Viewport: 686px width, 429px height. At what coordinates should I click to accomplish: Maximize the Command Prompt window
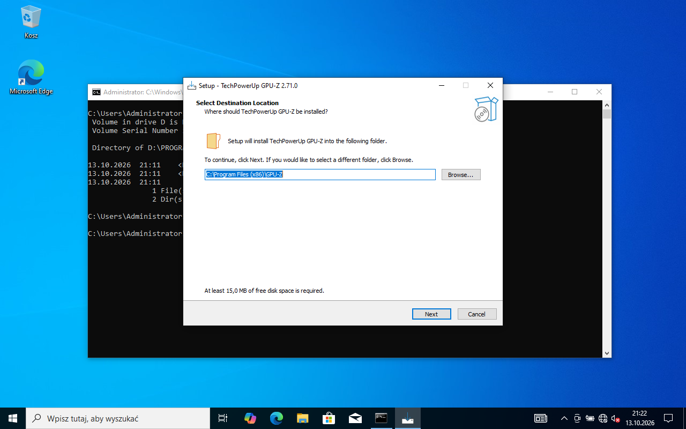[x=575, y=92]
